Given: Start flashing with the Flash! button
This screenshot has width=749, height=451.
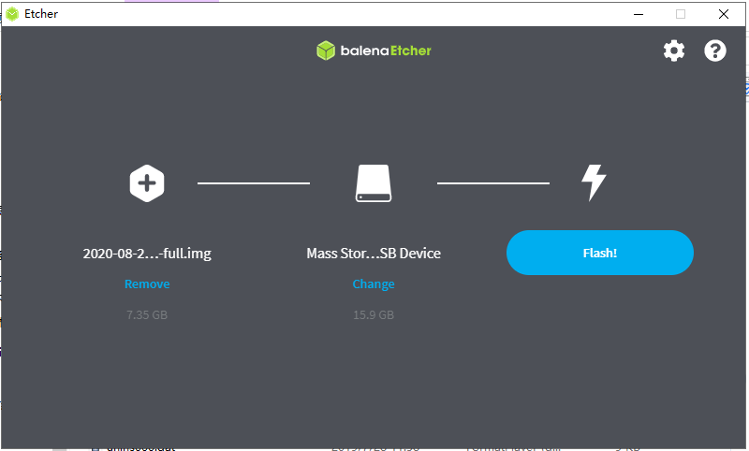Looking at the screenshot, I should 599,253.
